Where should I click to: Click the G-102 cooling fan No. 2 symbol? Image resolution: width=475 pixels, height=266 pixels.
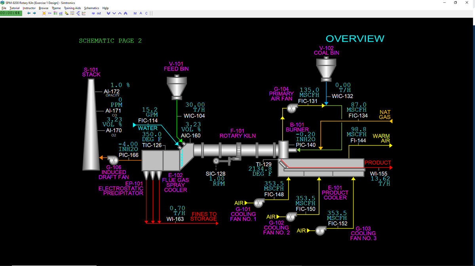(291, 217)
